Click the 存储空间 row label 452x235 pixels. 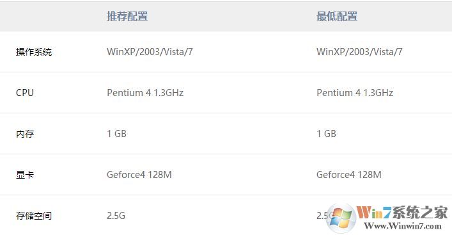(x=34, y=216)
